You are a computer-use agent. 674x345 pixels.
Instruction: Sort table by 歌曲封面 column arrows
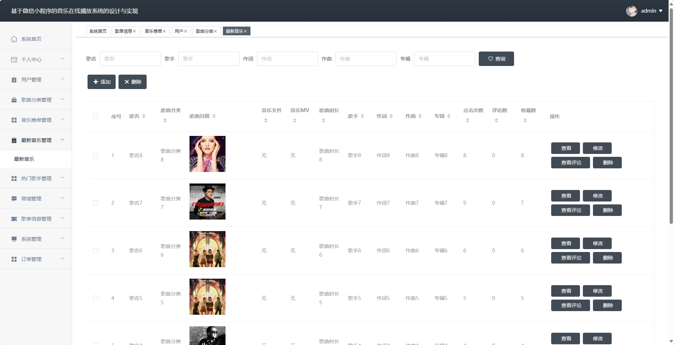coord(214,116)
